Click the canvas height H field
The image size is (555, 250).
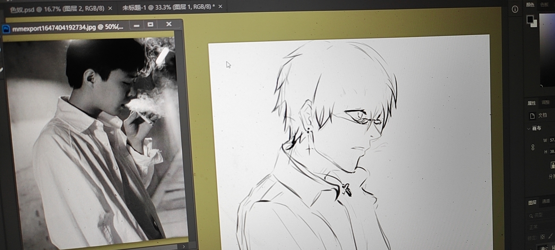[x=552, y=152]
